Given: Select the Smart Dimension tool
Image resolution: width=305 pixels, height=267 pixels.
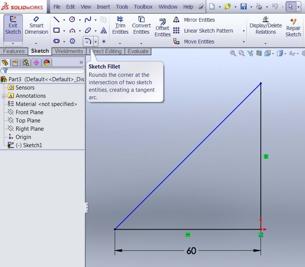Looking at the screenshot, I should 36,25.
